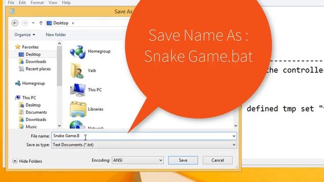Click navigation pane scroll up arrow
Screen dimensions: 324x182
coord(60,43)
